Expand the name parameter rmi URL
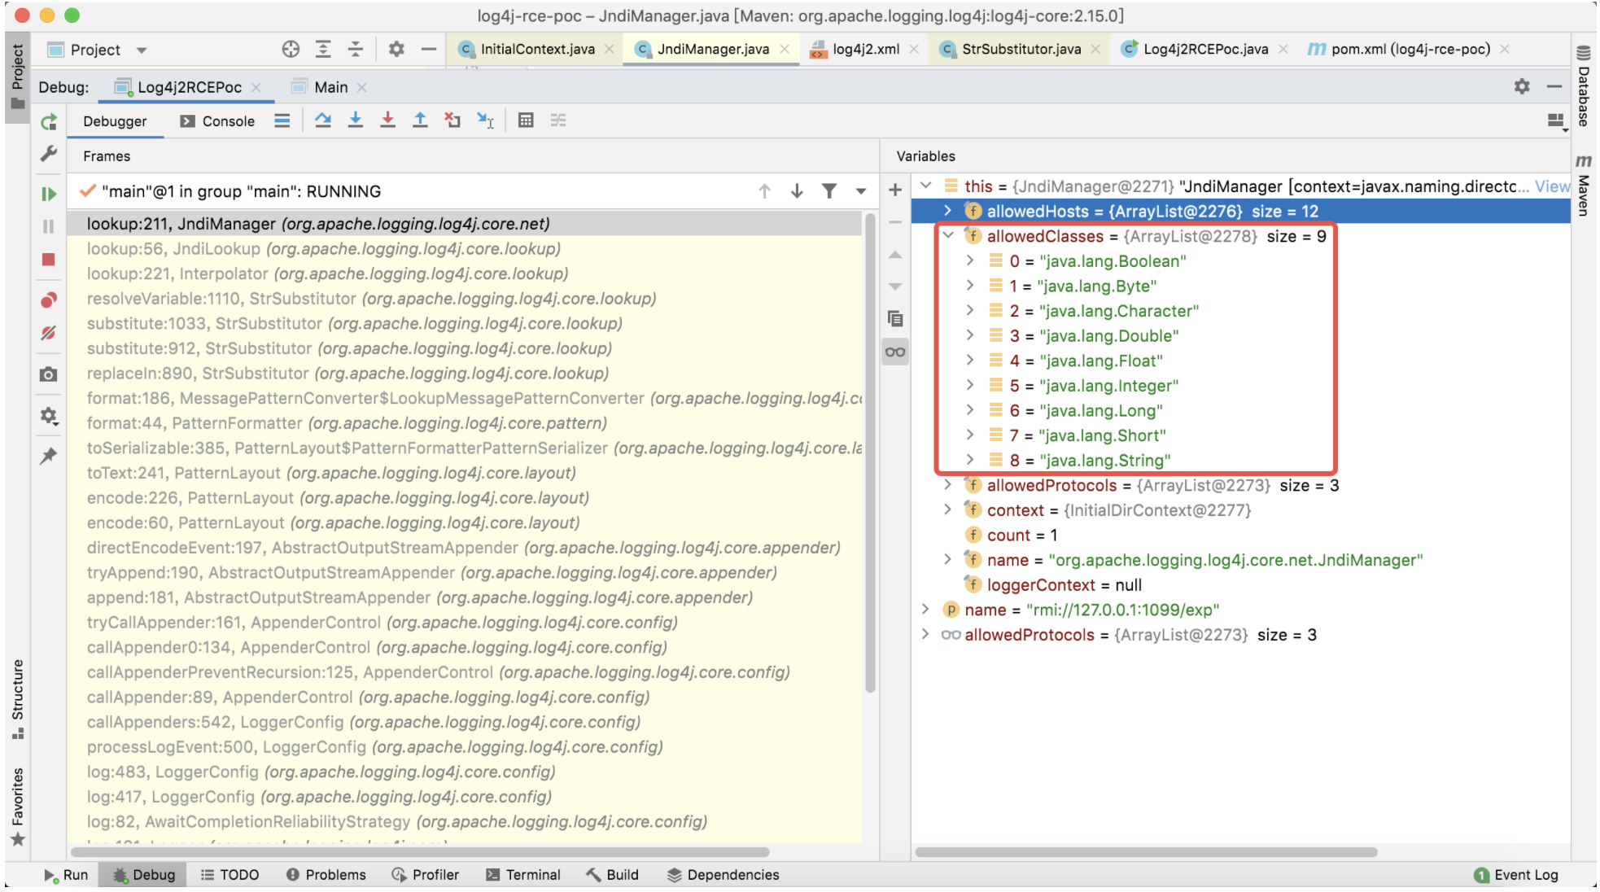This screenshot has width=1600, height=892. 925,610
